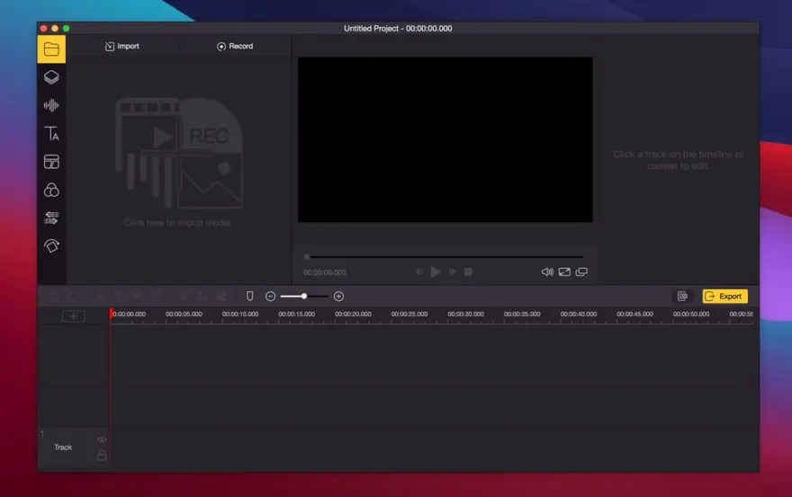The width and height of the screenshot is (792, 497).
Task: Open the Audio waveform panel in sidebar
Action: (51, 105)
